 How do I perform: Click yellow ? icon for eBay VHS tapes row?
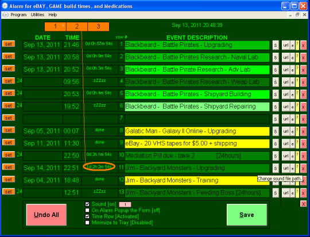point(297,144)
